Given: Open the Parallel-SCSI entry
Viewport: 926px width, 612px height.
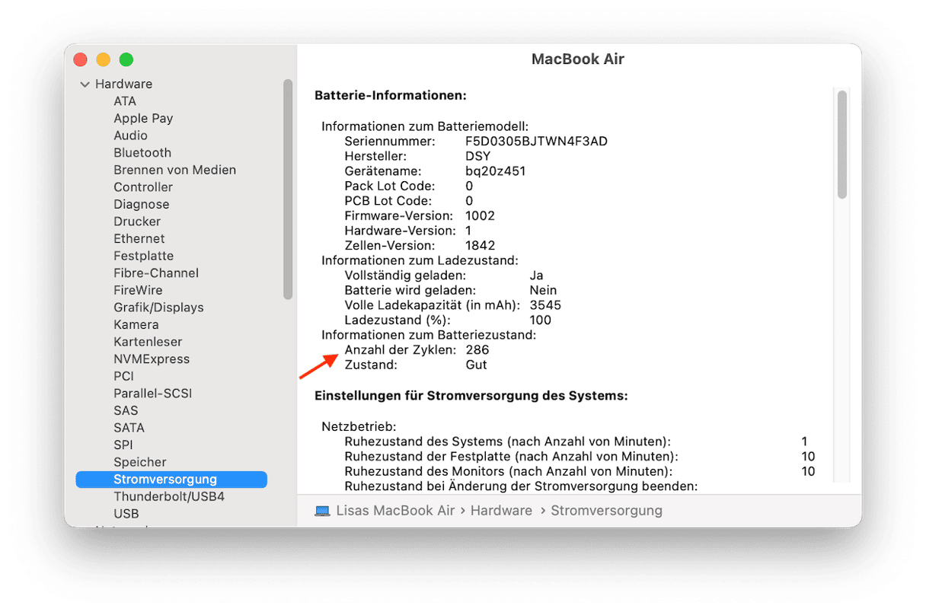Looking at the screenshot, I should coord(152,394).
